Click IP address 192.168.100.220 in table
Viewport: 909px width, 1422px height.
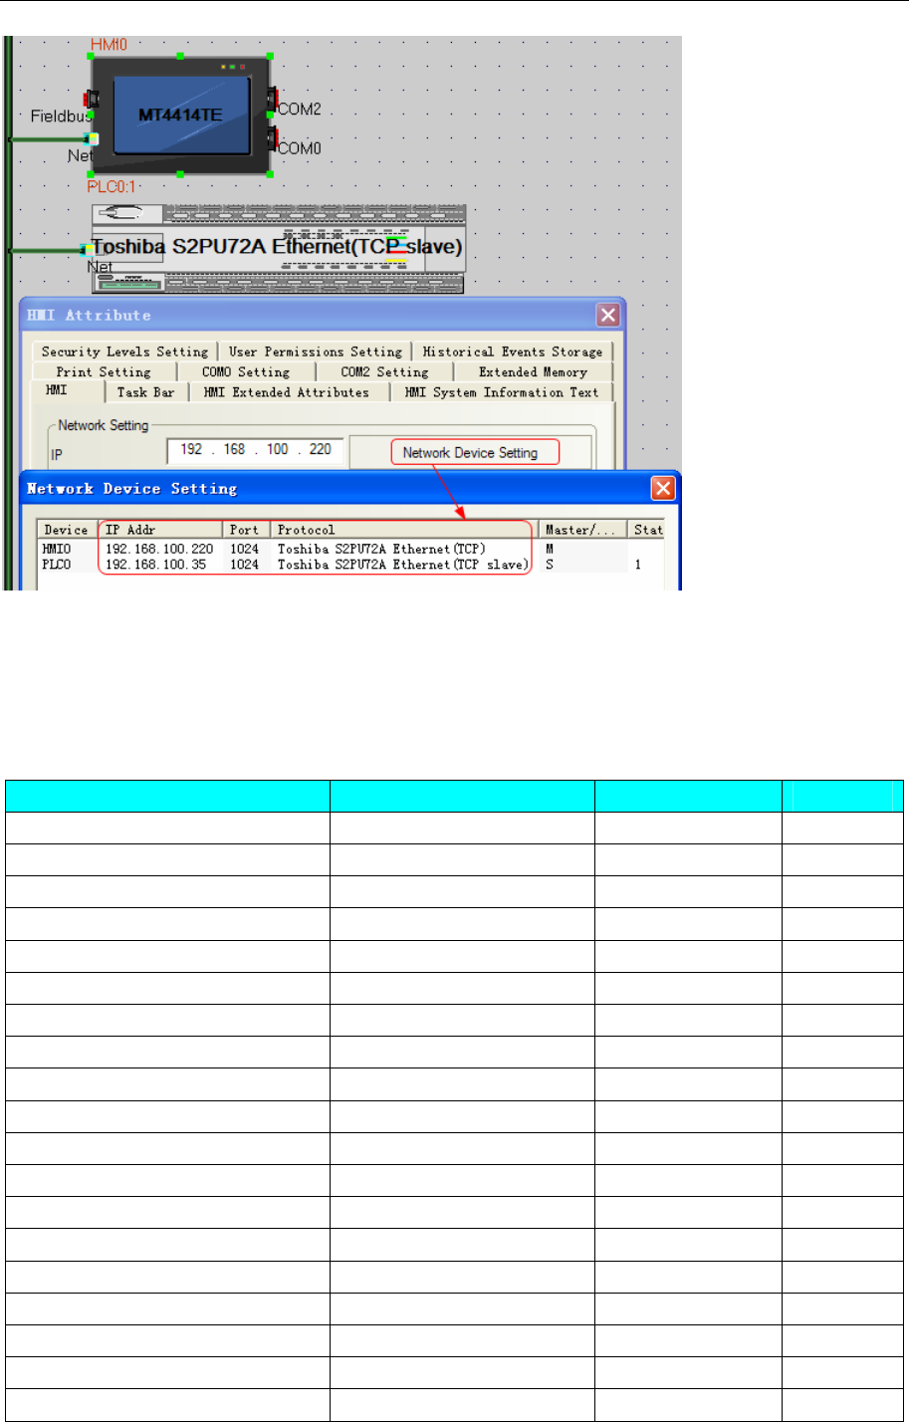click(x=159, y=549)
